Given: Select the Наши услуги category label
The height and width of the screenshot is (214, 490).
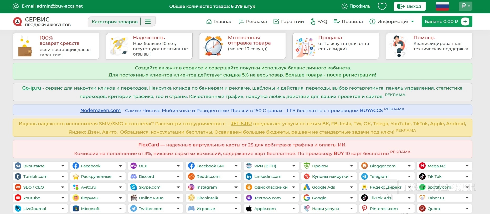Looking at the screenshot, I should coord(325,209).
